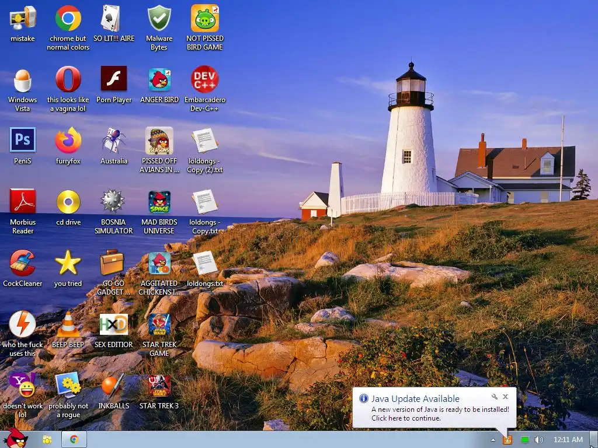This screenshot has width=598, height=448.
Task: Select the 'Windows Vista' egg icon
Action: click(x=23, y=80)
